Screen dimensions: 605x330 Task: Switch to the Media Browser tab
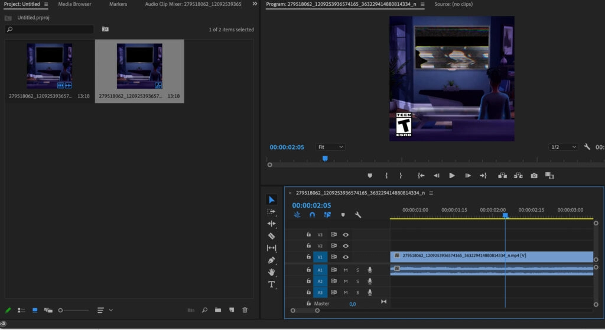click(x=74, y=4)
